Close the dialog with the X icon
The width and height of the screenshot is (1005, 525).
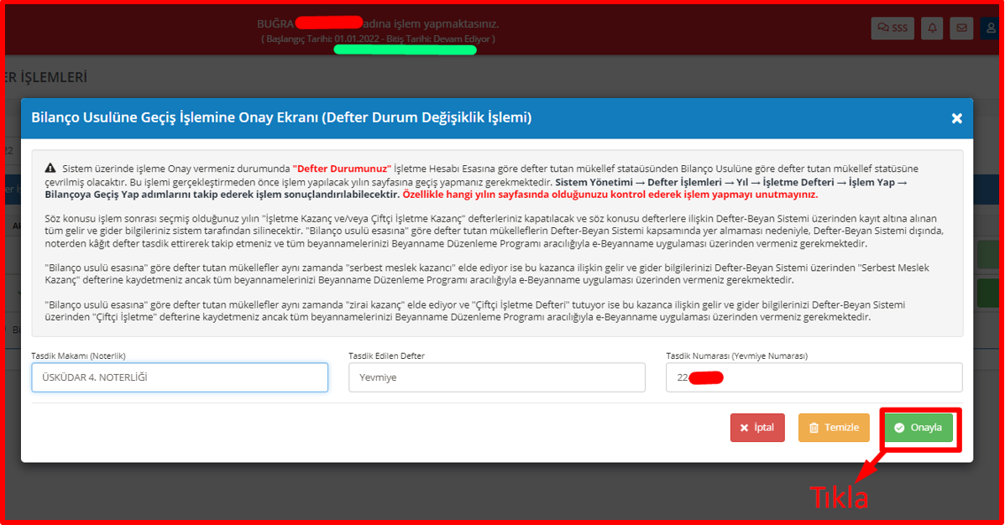(x=956, y=118)
